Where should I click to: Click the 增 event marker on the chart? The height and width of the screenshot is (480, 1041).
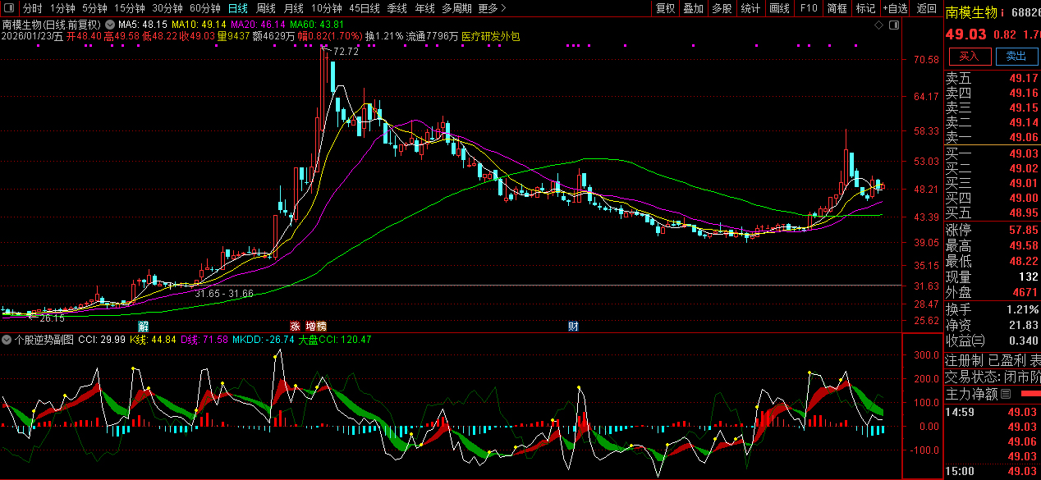coord(310,327)
